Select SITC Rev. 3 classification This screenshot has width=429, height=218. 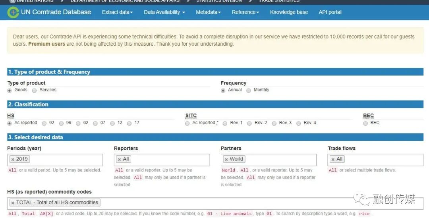pyautogui.click(x=274, y=123)
